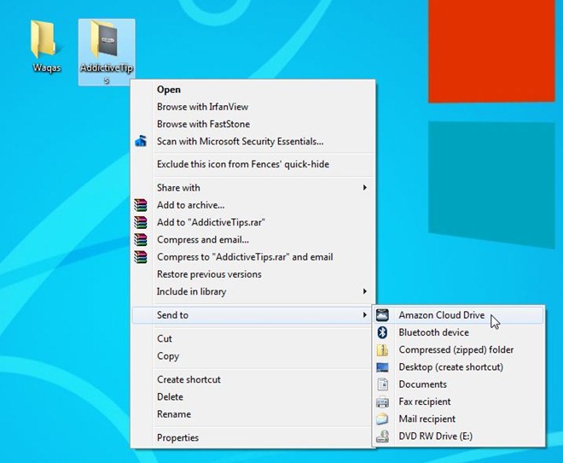This screenshot has width=563, height=463.
Task: Send to Compressed (zipped) folder
Action: pyautogui.click(x=459, y=349)
